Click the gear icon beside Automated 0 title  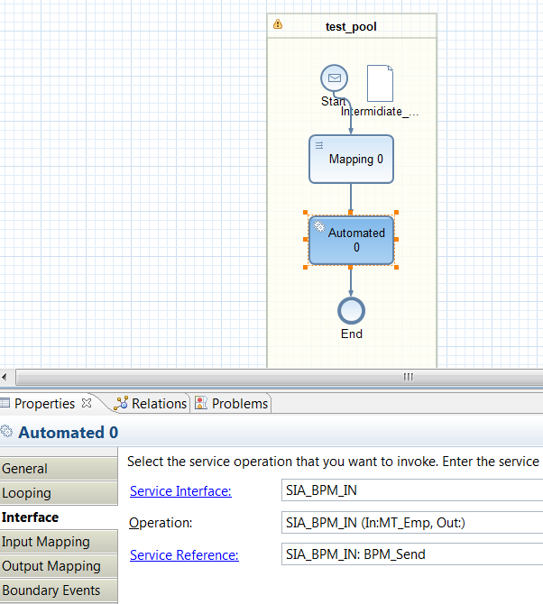[x=6, y=431]
